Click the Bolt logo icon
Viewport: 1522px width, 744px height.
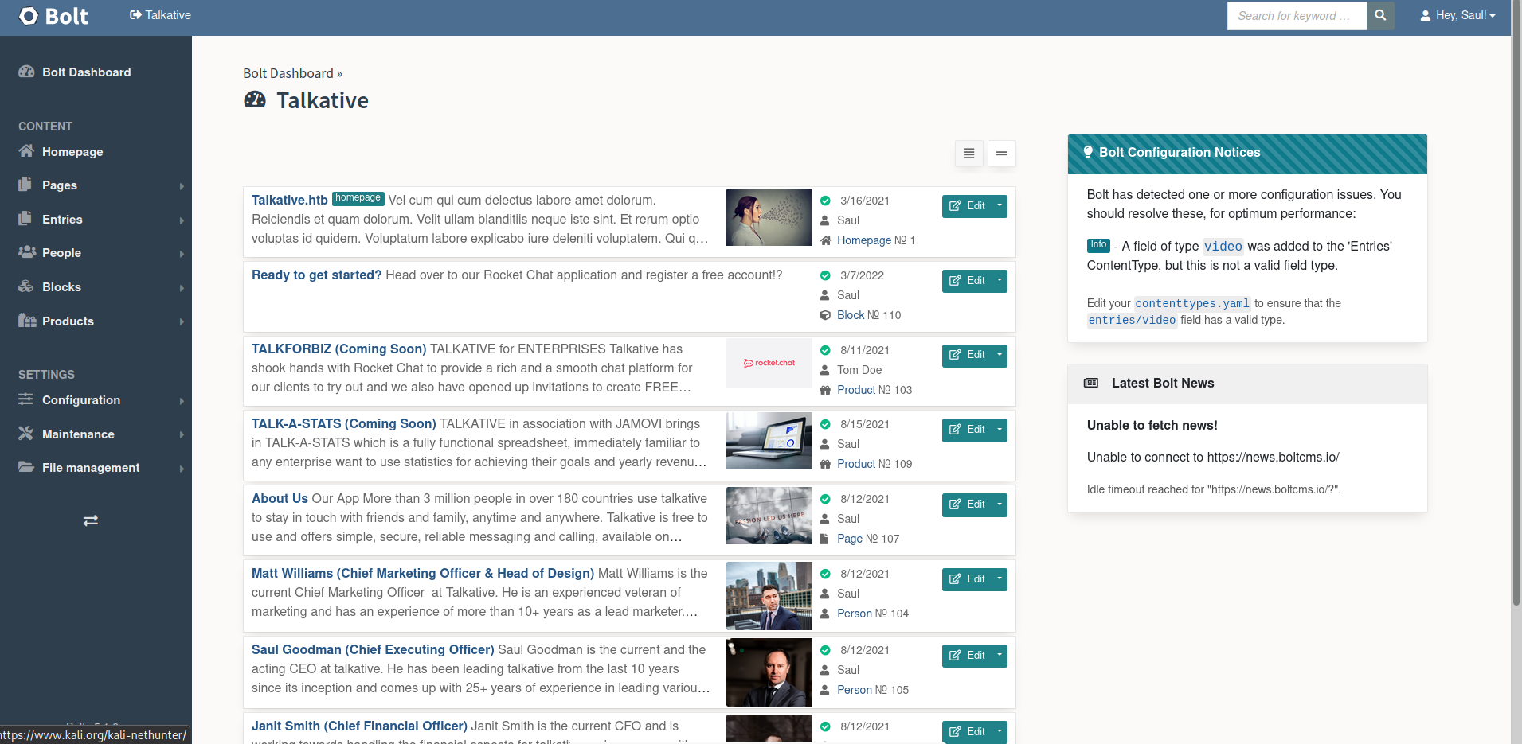pos(29,16)
